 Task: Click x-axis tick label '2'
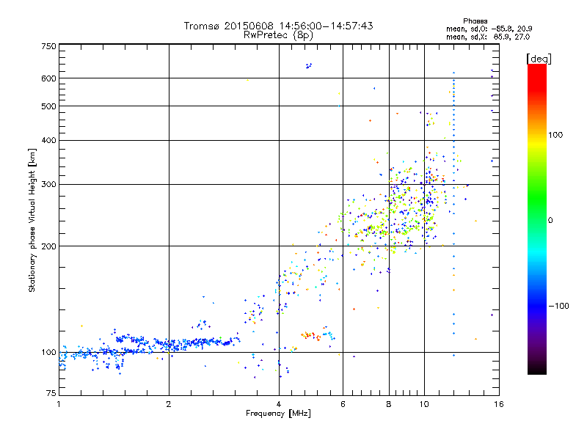tap(169, 404)
